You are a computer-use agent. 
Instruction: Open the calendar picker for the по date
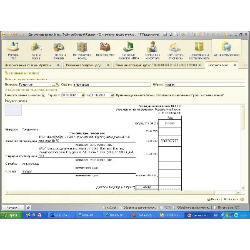click(x=112, y=95)
